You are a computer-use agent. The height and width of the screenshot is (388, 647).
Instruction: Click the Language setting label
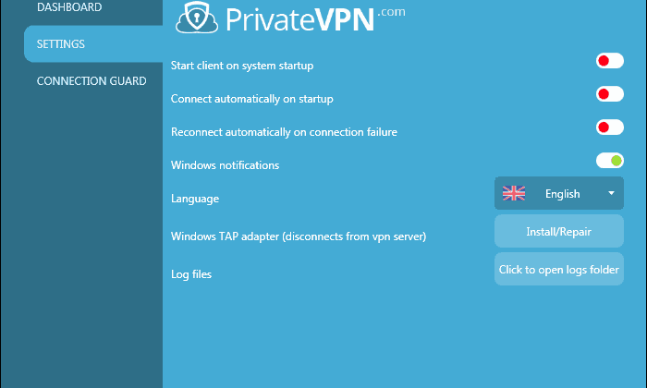(x=195, y=199)
